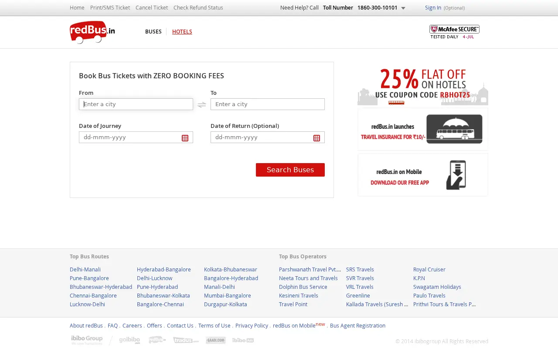
Task: Open the Dolphin Bus Service link
Action: click(303, 287)
